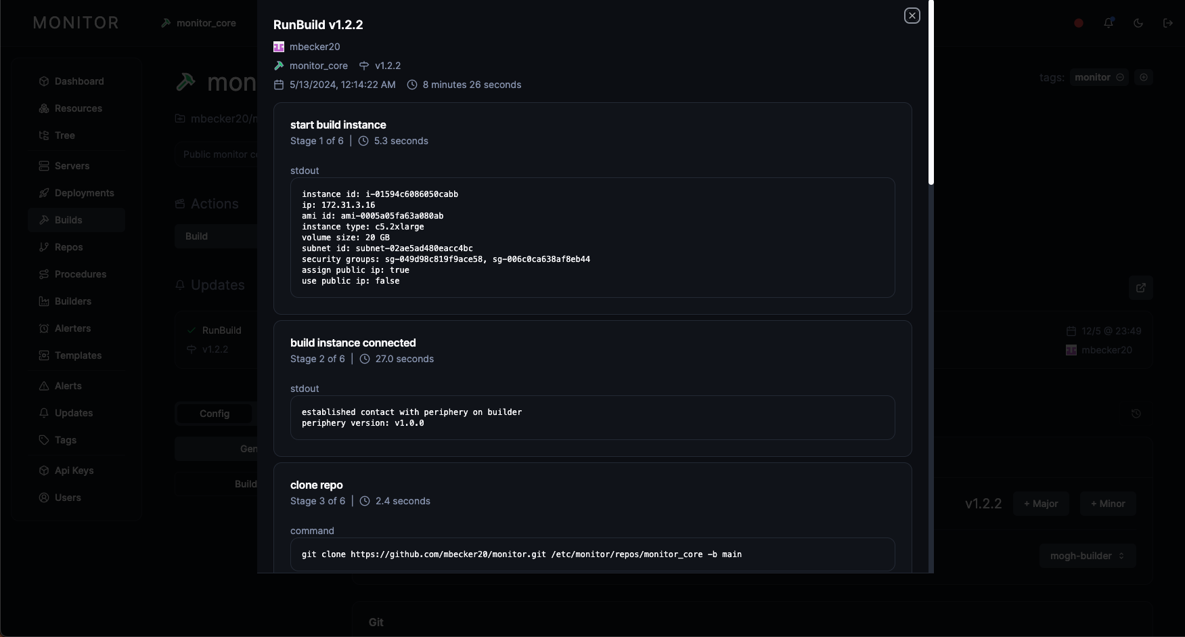1185x637 pixels.
Task: Click the 27.0 seconds stage duration
Action: coord(405,359)
